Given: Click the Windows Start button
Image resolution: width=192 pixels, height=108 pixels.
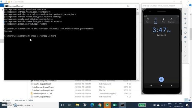Looking at the screenshot, I should [x=3, y=105].
